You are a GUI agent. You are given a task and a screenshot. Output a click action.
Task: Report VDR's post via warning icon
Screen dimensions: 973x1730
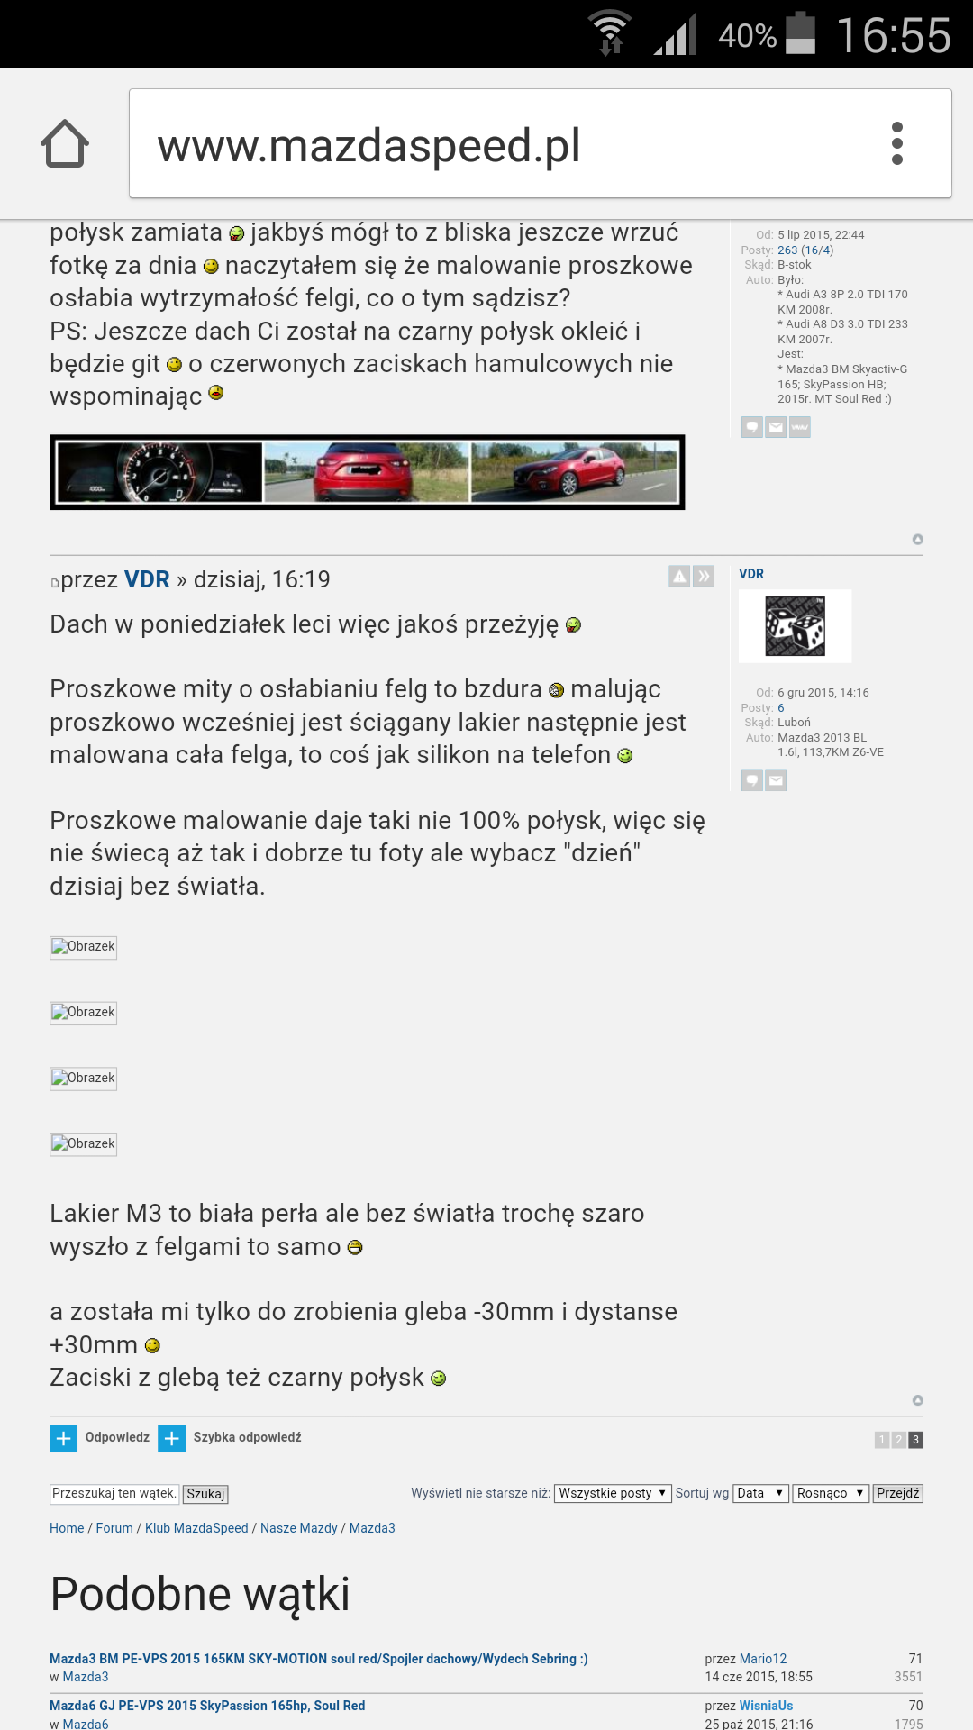pyautogui.click(x=679, y=576)
